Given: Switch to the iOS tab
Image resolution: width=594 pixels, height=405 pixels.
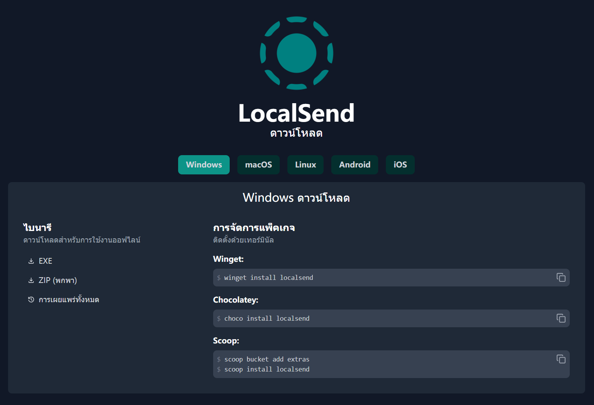Looking at the screenshot, I should [400, 165].
